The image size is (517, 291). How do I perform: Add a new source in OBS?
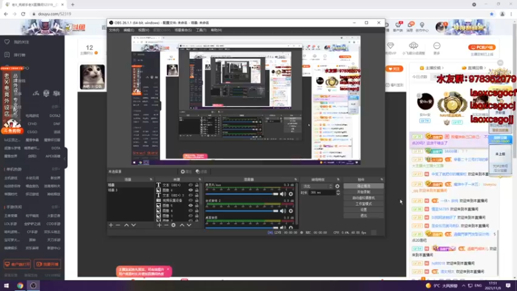point(159,225)
